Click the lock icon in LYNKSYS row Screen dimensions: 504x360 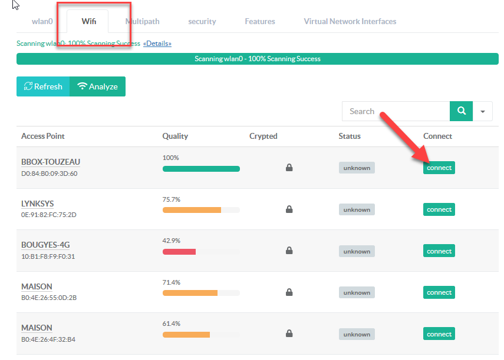click(289, 209)
